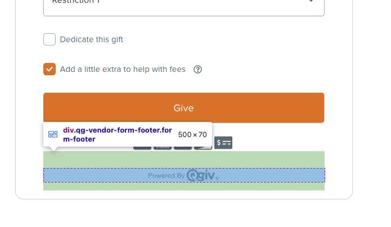Open the 'Powered By' footer link
The image size is (391, 227).
click(x=184, y=175)
